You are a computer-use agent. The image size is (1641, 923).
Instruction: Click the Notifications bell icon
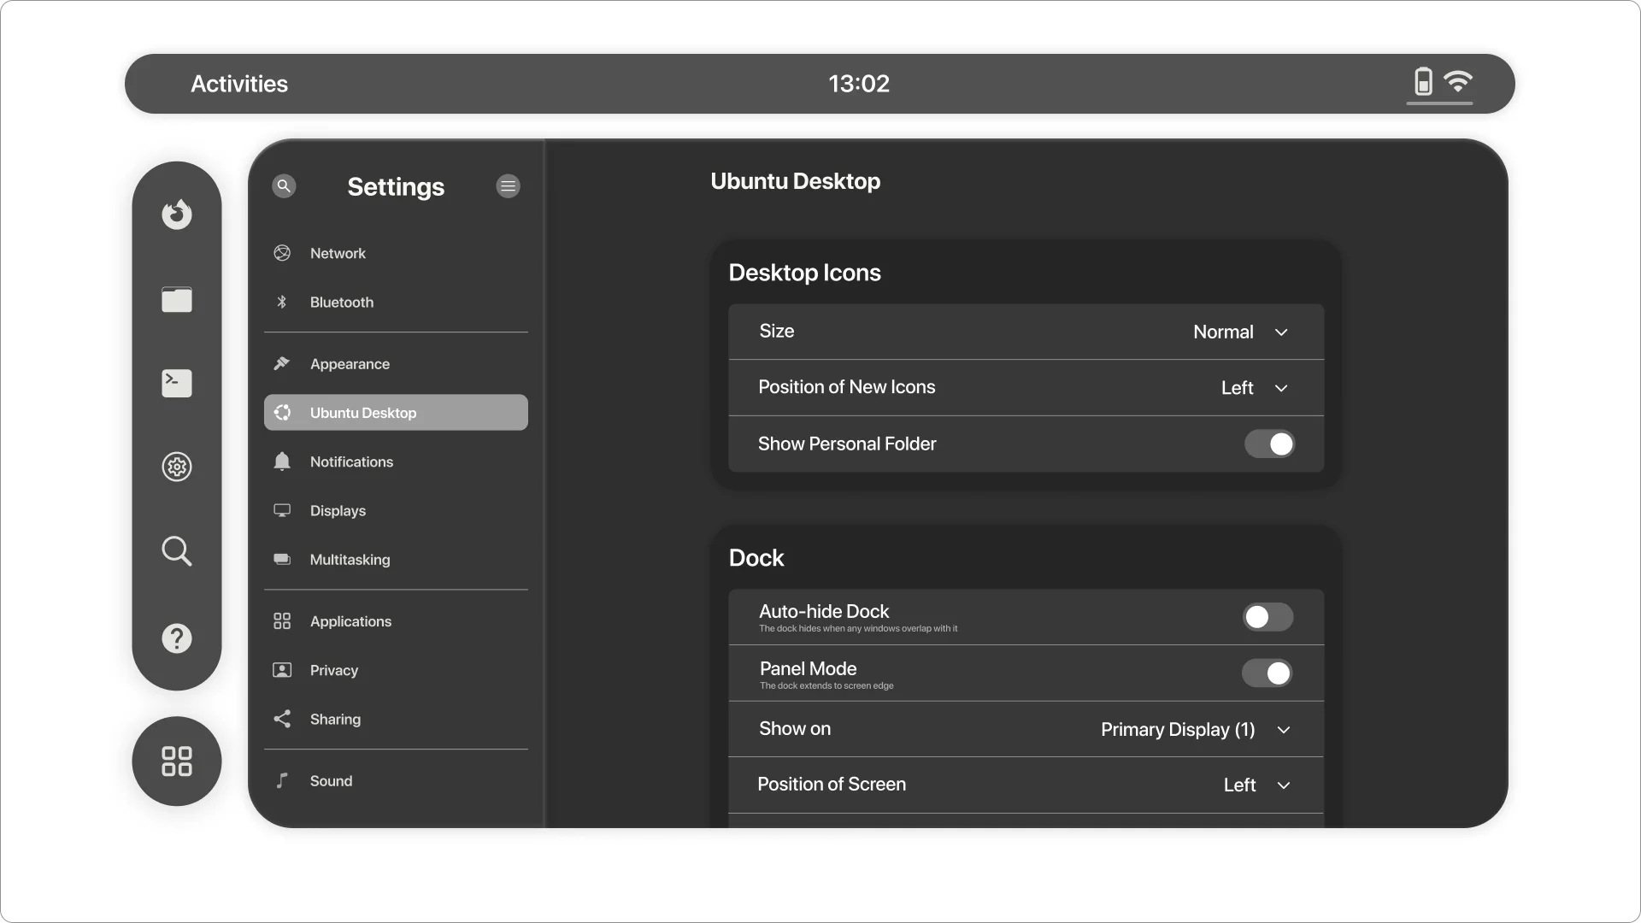click(282, 461)
